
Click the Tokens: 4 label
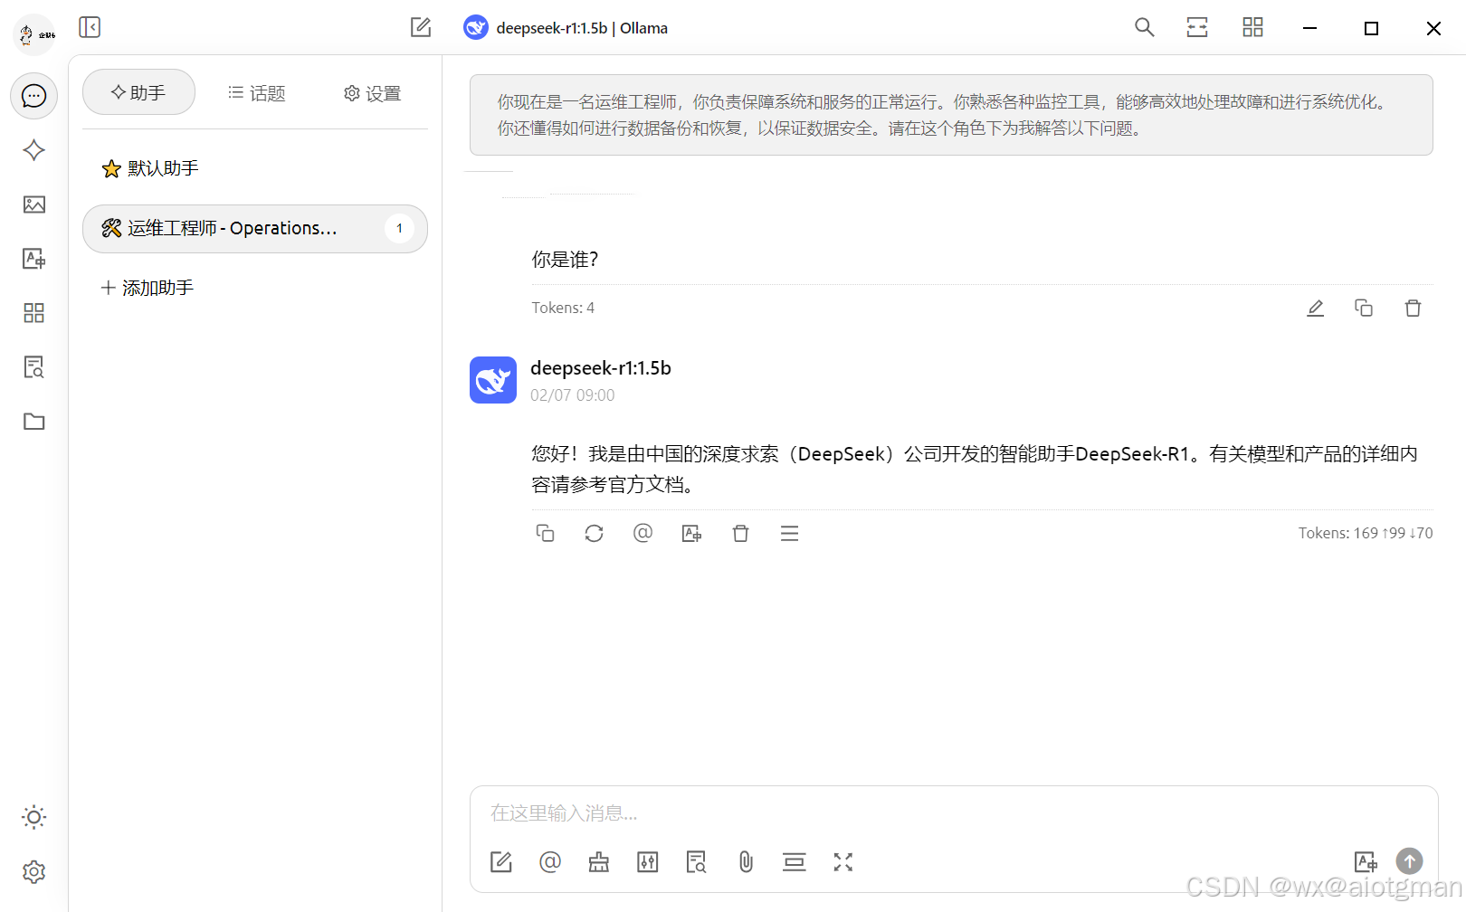click(x=563, y=309)
